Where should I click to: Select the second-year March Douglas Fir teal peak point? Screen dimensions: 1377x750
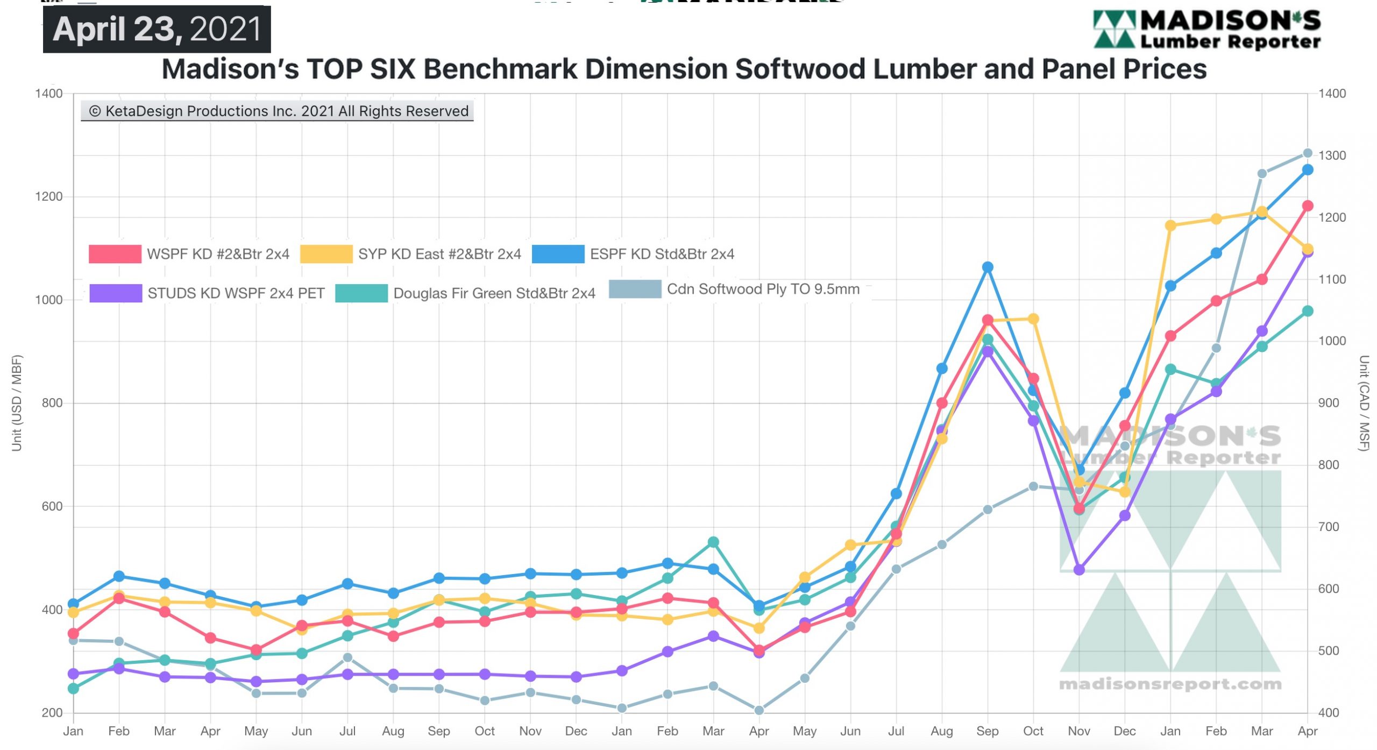point(713,542)
